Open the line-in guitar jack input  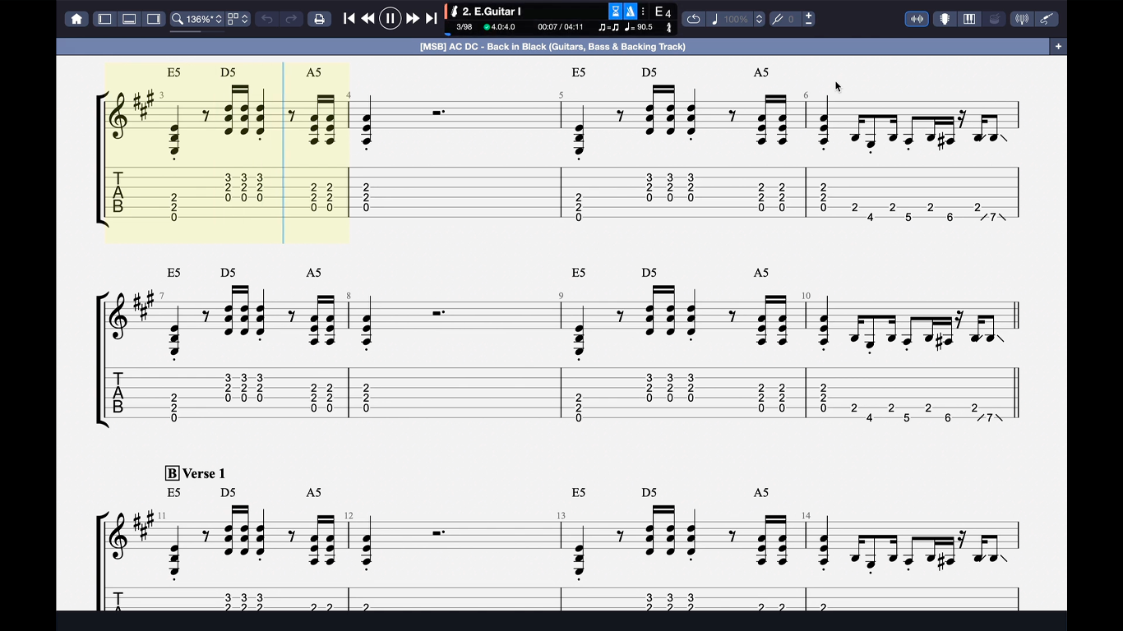[x=1047, y=19]
